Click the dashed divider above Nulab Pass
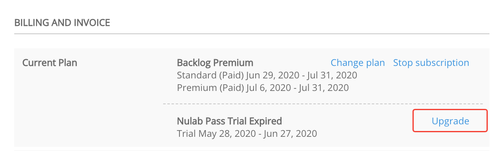Screen dimensions: 502x151 pos(323,104)
